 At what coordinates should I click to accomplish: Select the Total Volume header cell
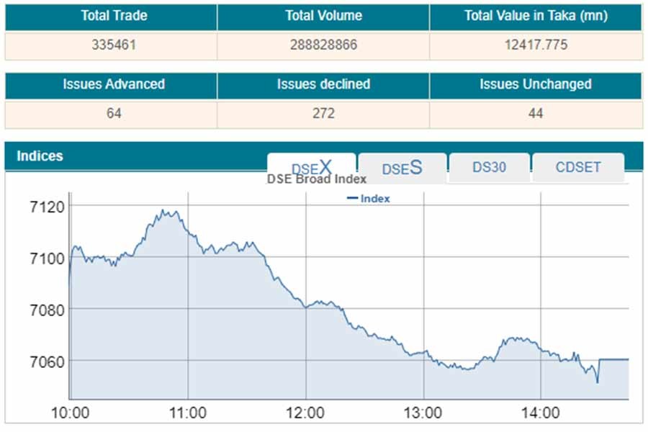323,16
